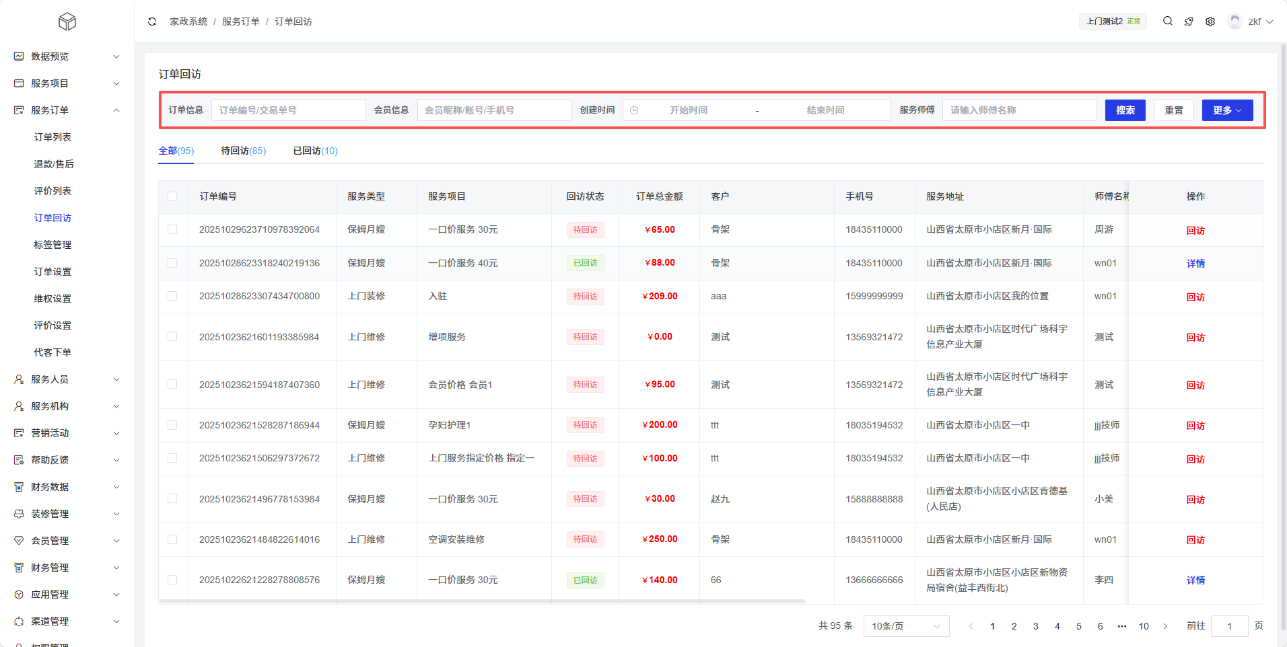Screen dimensions: 1287x647
Task: Click the 数据预览 chart icon in sidebar
Action: pos(19,56)
